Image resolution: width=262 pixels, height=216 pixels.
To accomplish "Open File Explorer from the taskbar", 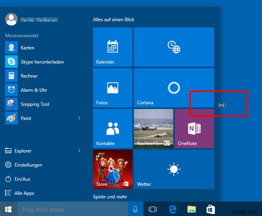I will [191, 209].
